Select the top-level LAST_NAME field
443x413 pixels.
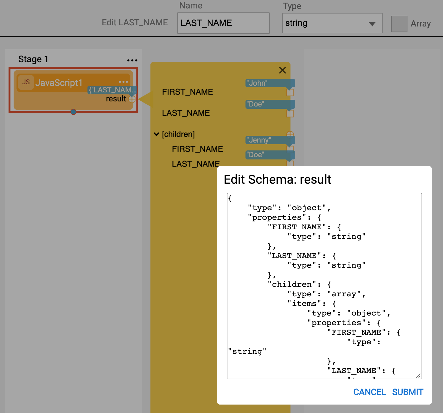(186, 113)
